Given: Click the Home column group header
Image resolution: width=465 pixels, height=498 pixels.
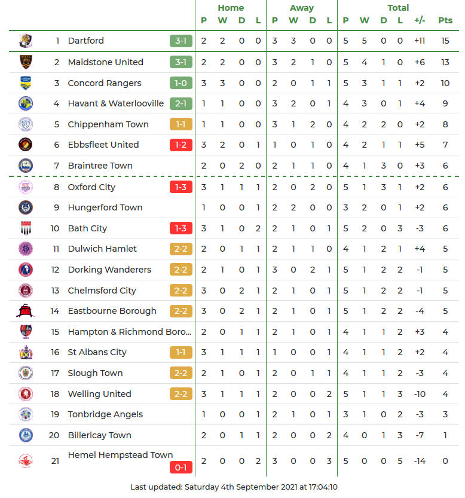Looking at the screenshot, I should pos(231,8).
